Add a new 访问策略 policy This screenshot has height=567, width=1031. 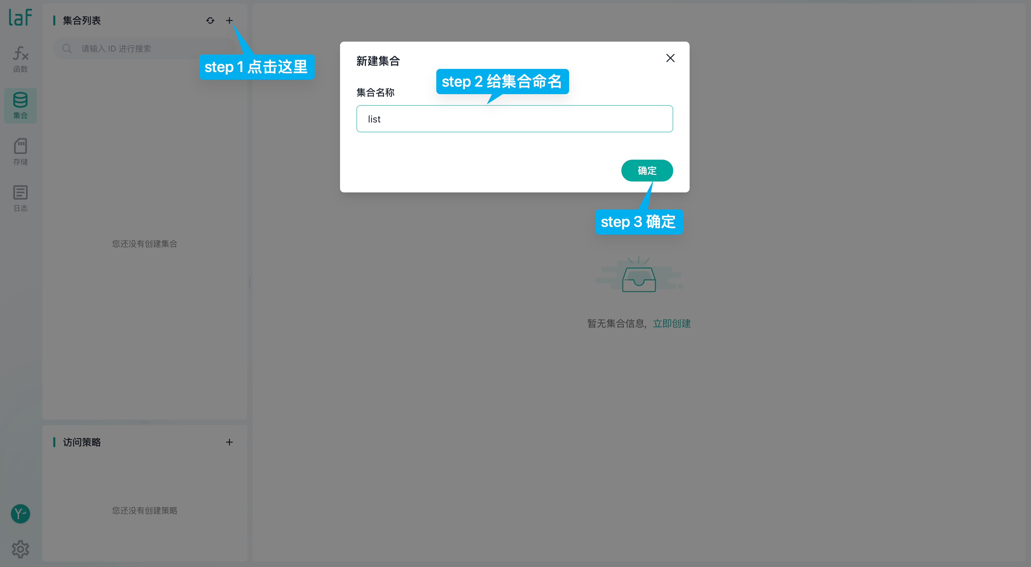tap(229, 442)
